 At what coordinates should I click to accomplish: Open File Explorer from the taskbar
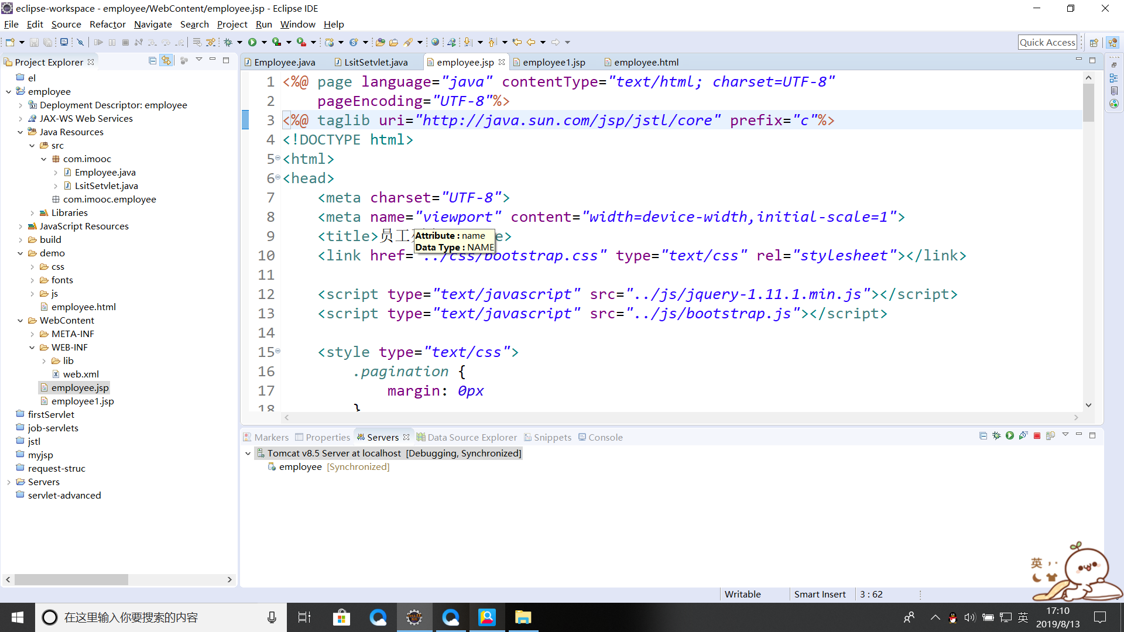click(522, 617)
